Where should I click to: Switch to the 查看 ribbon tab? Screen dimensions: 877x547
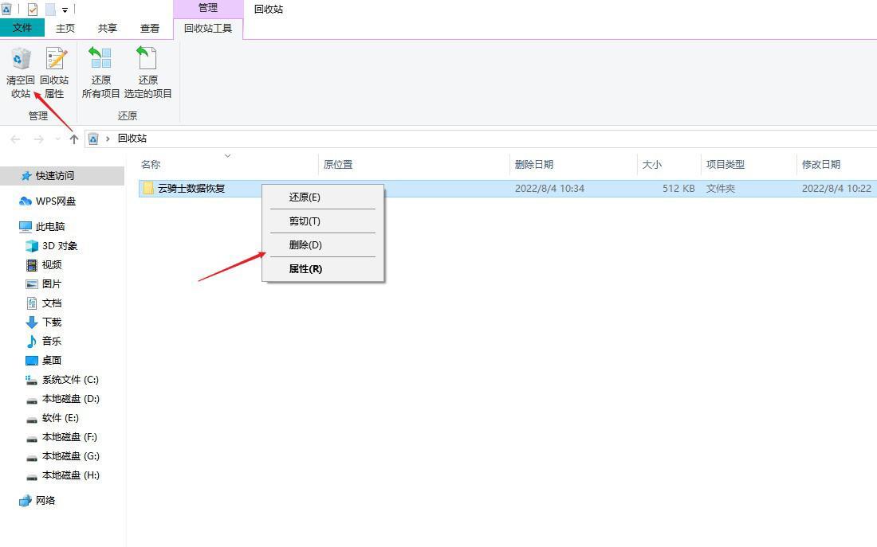tap(149, 28)
